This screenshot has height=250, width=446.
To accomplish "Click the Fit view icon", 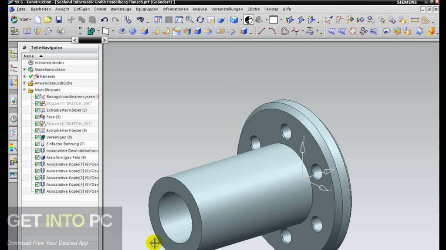I will [158, 20].
